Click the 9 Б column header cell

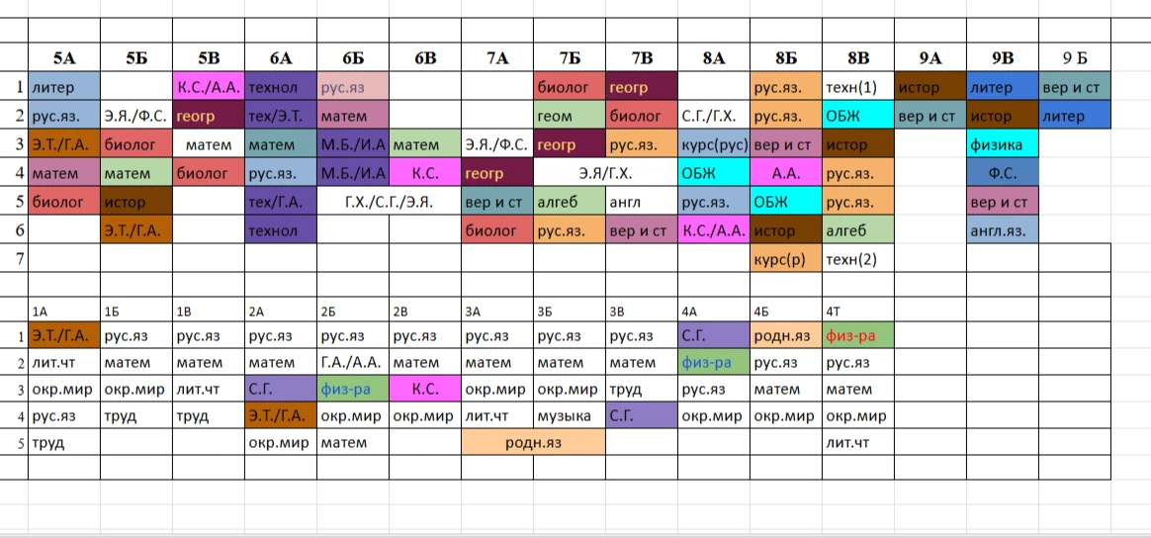click(1074, 58)
